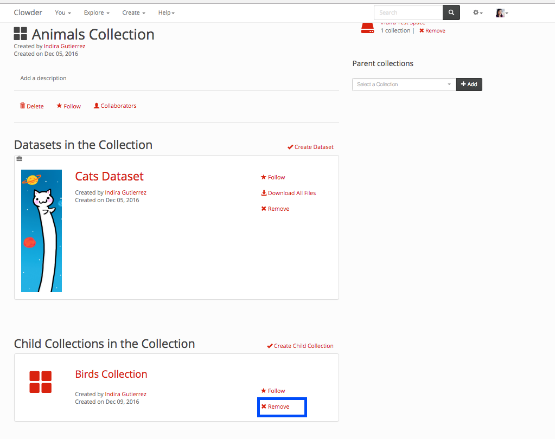555x439 pixels.
Task: Open the Create dropdown menu
Action: click(x=133, y=12)
